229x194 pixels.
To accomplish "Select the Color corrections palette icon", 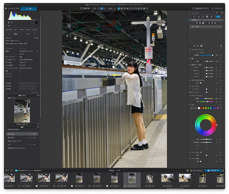I will click(x=198, y=17).
